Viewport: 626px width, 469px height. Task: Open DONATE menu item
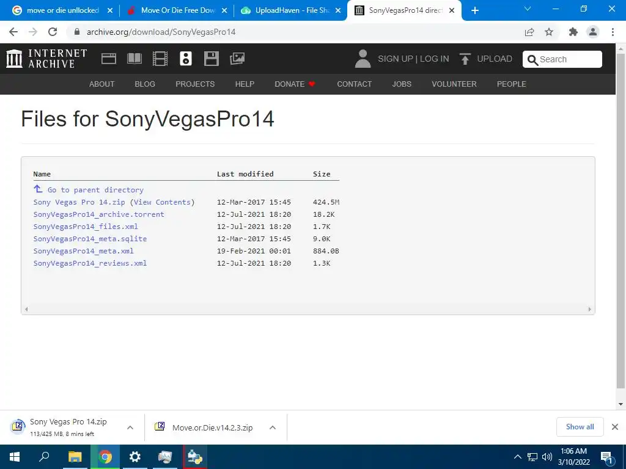tap(295, 84)
